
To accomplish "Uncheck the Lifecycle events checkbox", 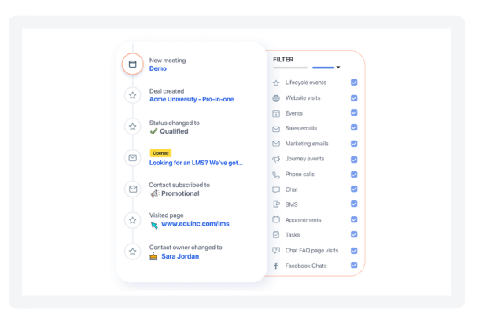I will tap(354, 83).
